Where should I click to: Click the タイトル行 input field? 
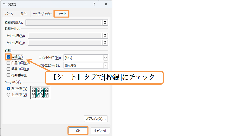coord(65,36)
